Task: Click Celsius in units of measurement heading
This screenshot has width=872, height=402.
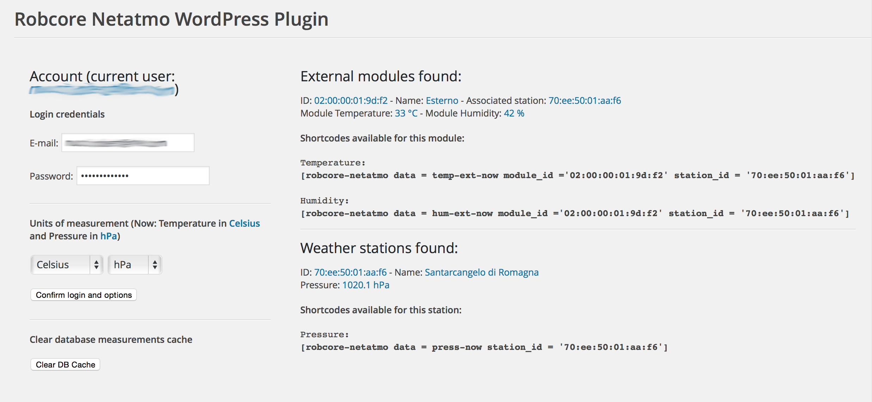Action: pos(245,224)
